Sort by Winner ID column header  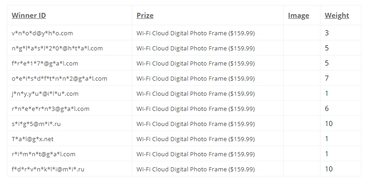coord(29,16)
